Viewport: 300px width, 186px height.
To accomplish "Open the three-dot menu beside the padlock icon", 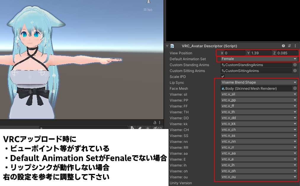I will (x=159, y=122).
